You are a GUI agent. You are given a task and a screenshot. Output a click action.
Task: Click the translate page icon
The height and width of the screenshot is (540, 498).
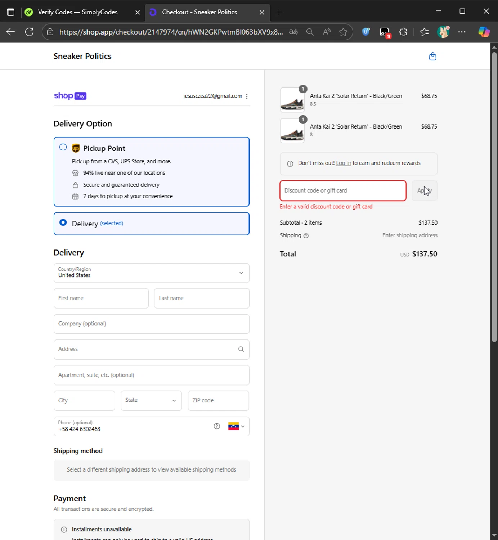tap(293, 32)
